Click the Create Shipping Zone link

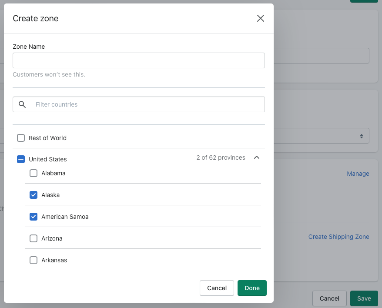click(338, 237)
